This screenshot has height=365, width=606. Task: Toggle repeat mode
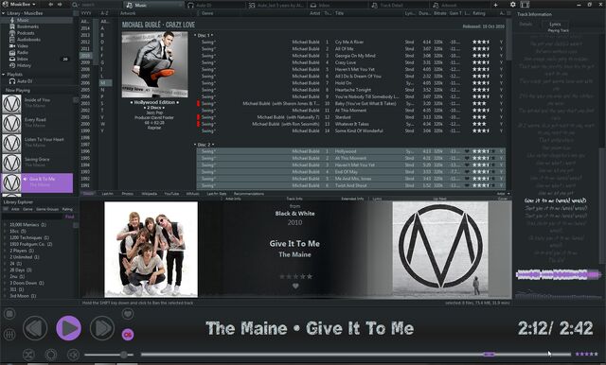pyautogui.click(x=50, y=355)
